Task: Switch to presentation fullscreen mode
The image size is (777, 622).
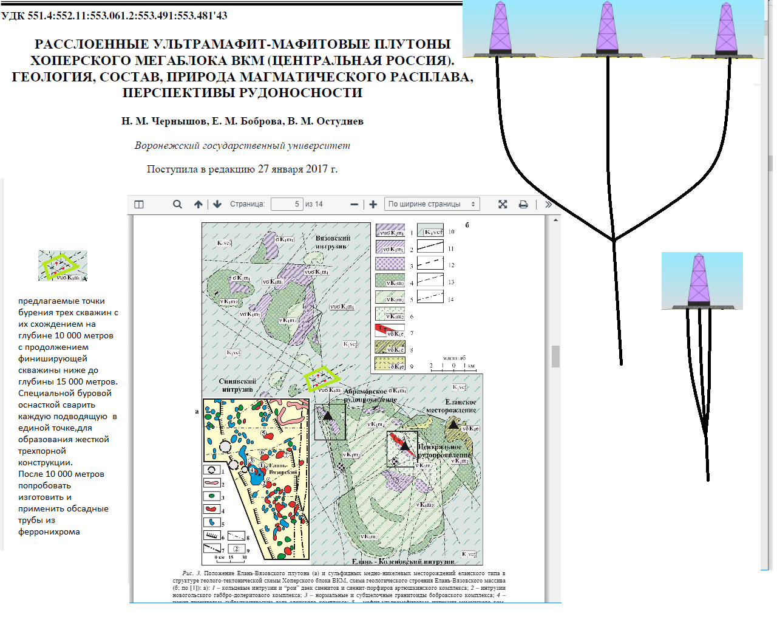Action: [503, 205]
